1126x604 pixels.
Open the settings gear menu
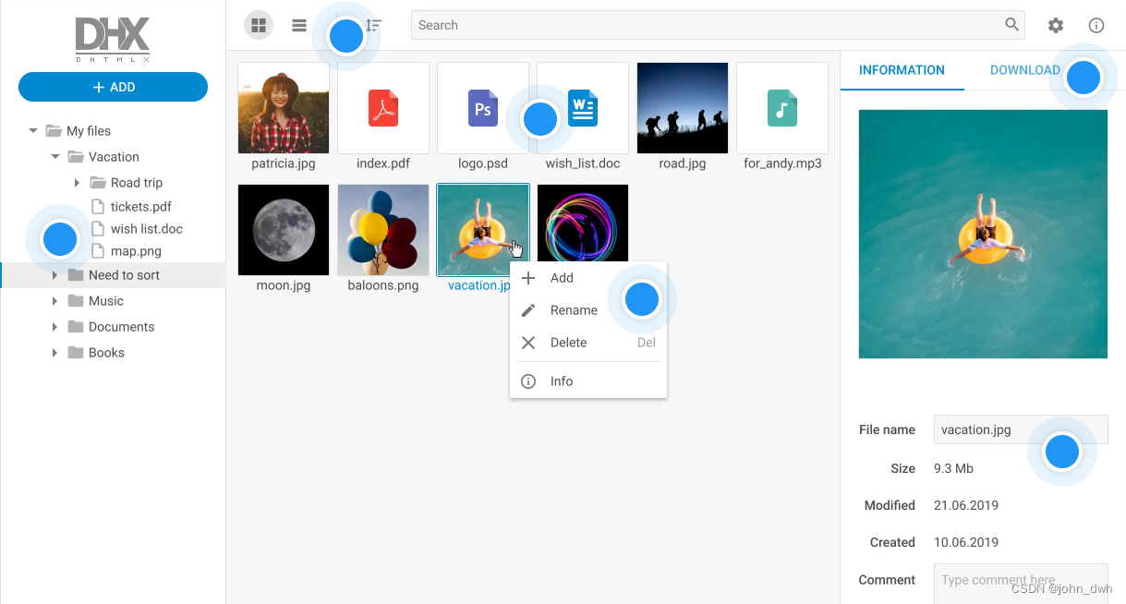coord(1055,25)
